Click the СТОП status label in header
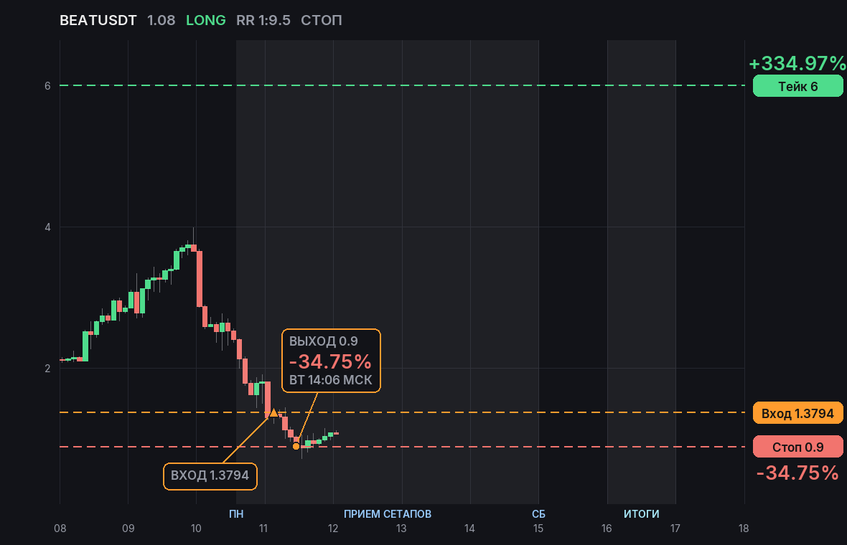The height and width of the screenshot is (545, 847). click(x=322, y=21)
